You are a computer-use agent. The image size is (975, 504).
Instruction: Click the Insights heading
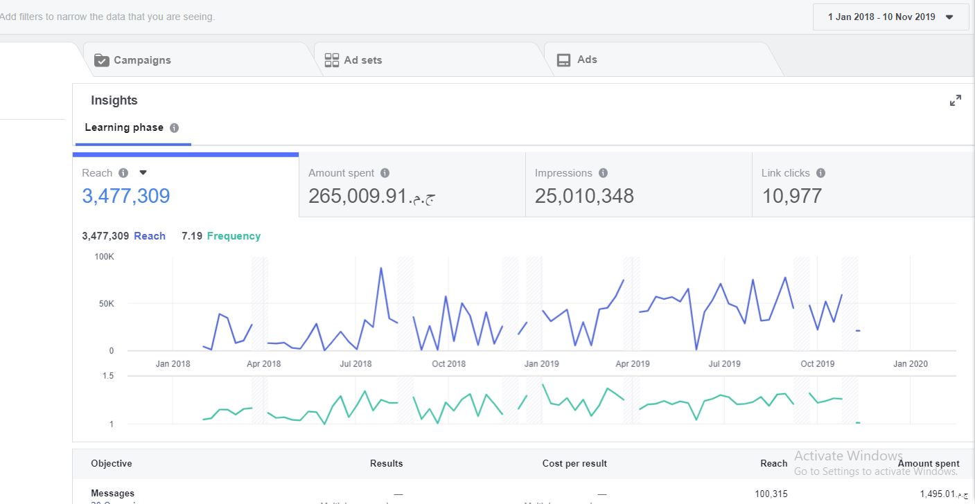coord(114,100)
